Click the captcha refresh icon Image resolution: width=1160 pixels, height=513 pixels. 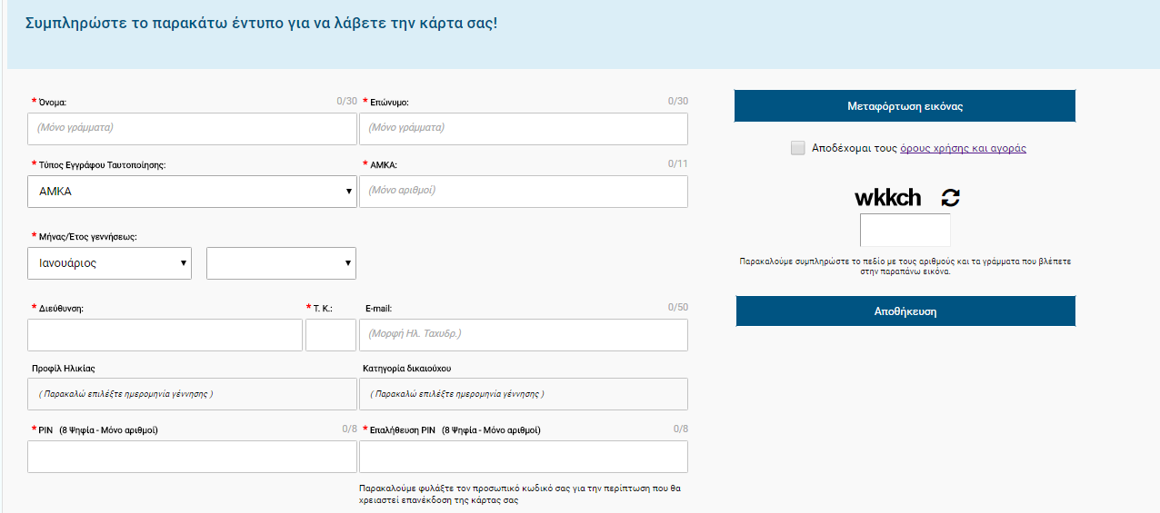click(950, 198)
